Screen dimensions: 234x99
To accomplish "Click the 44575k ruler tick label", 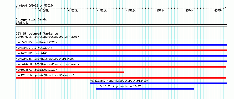I will click(x=218, y=10).
